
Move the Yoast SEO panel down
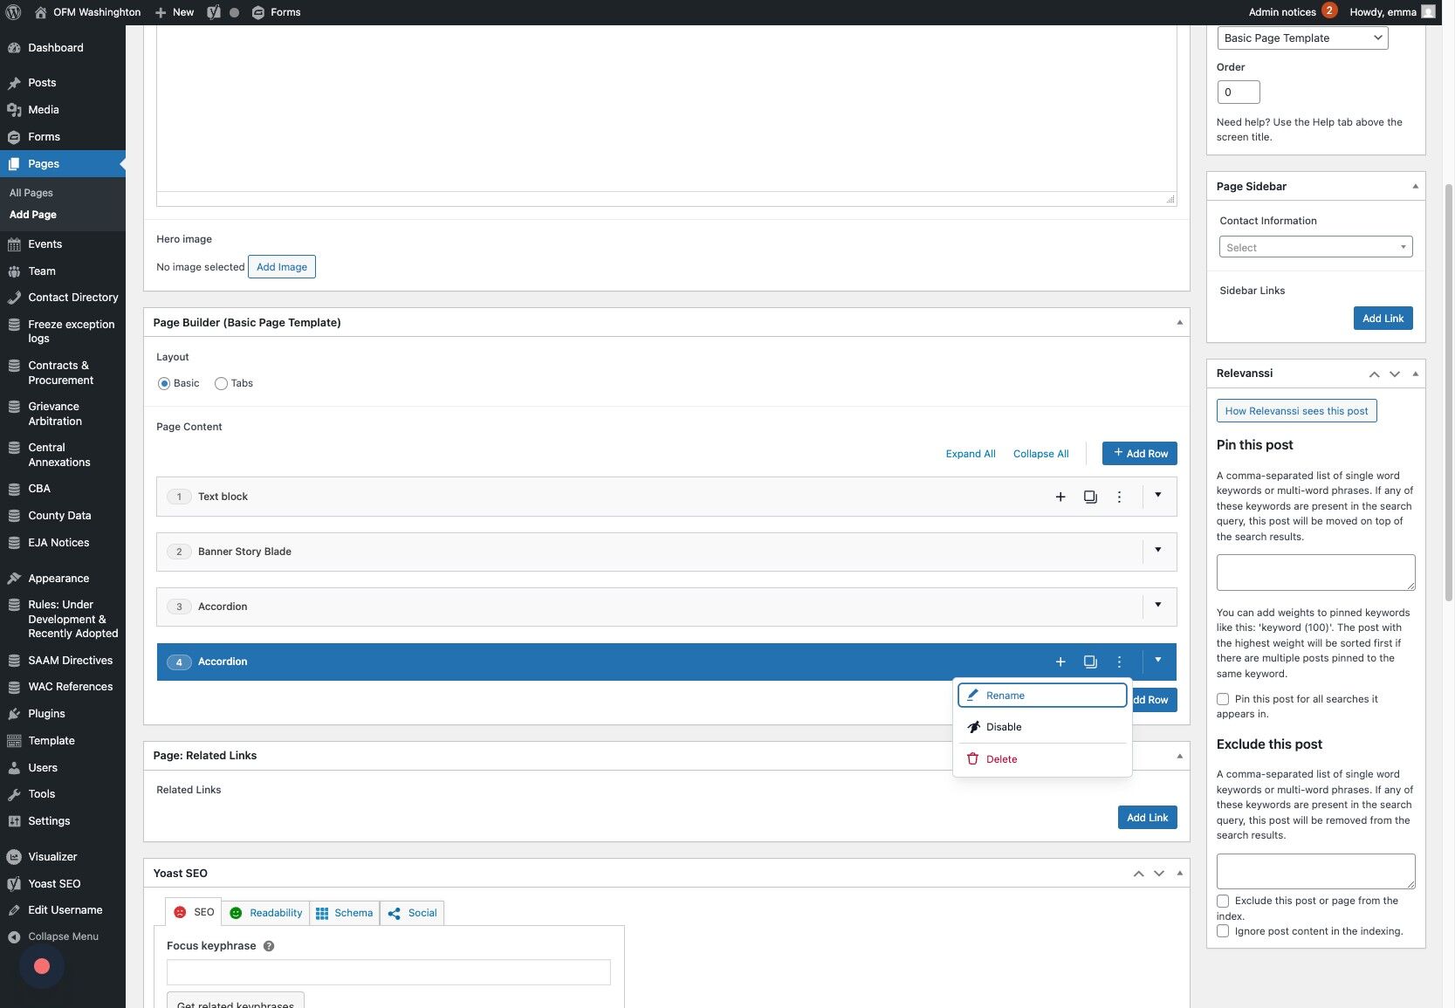pos(1159,874)
